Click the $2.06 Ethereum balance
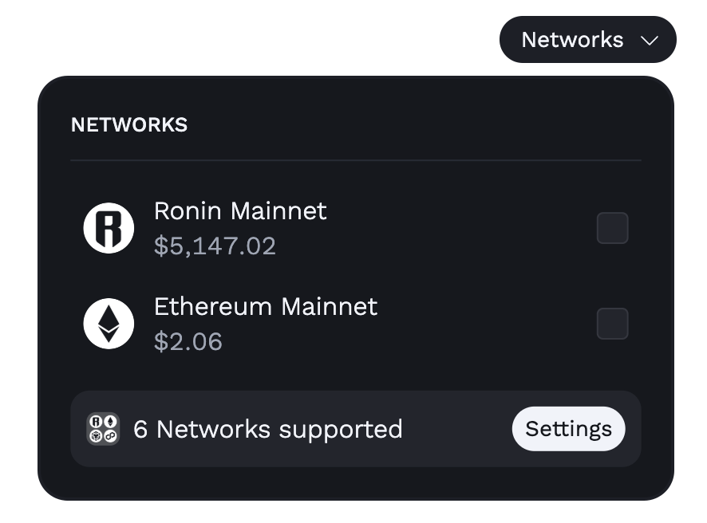The image size is (707, 523). (x=188, y=341)
